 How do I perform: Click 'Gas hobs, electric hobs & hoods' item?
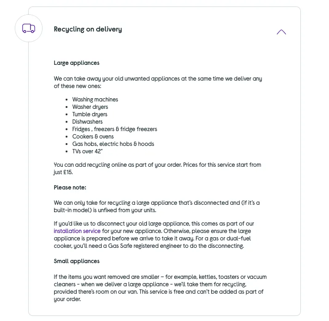pos(113,144)
